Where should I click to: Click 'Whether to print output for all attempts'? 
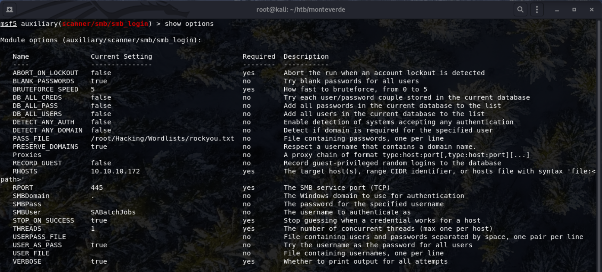click(366, 261)
